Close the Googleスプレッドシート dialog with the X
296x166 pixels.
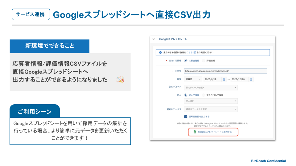(154, 39)
